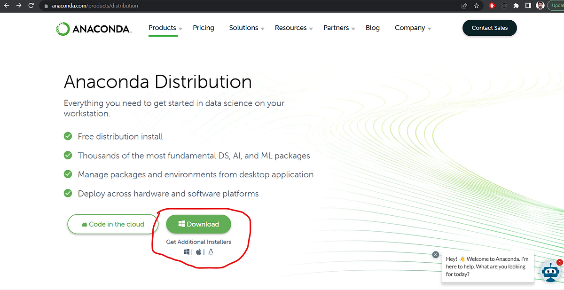Open the Get Additional Installers link
564x290 pixels.
198,241
